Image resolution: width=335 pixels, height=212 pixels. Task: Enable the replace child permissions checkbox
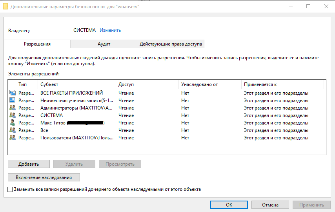[x=10, y=189]
